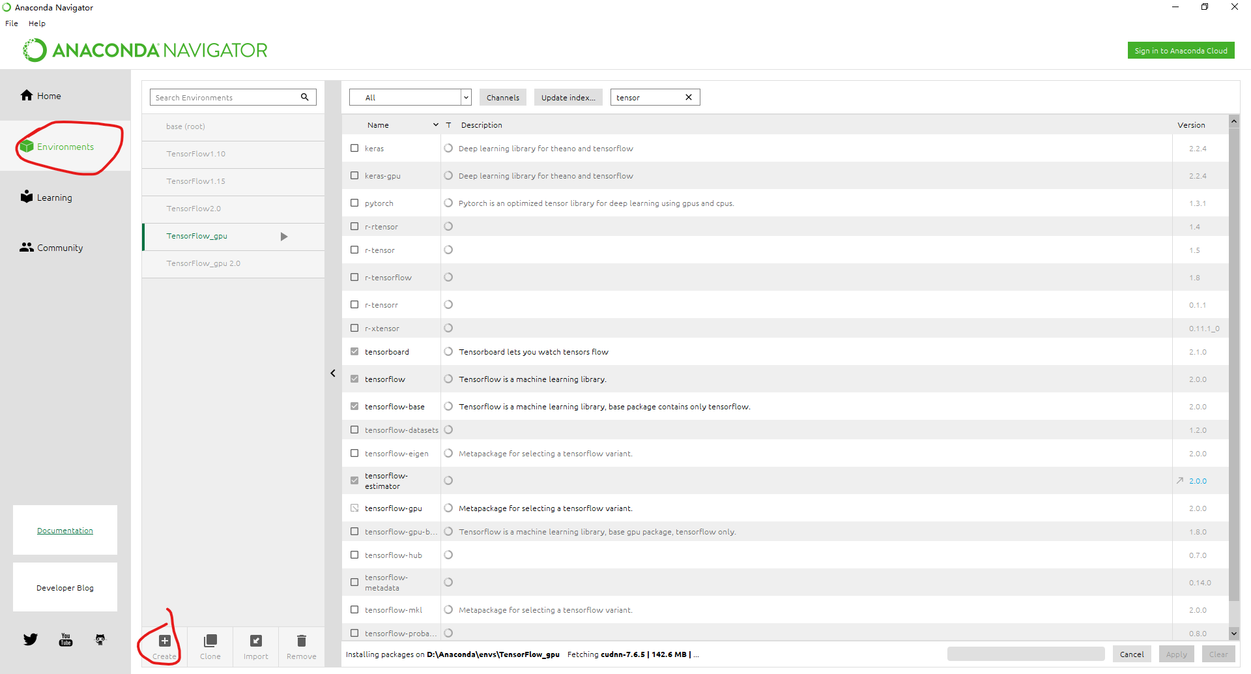The height and width of the screenshot is (674, 1251).
Task: Click the Clone environment icon
Action: point(210,641)
